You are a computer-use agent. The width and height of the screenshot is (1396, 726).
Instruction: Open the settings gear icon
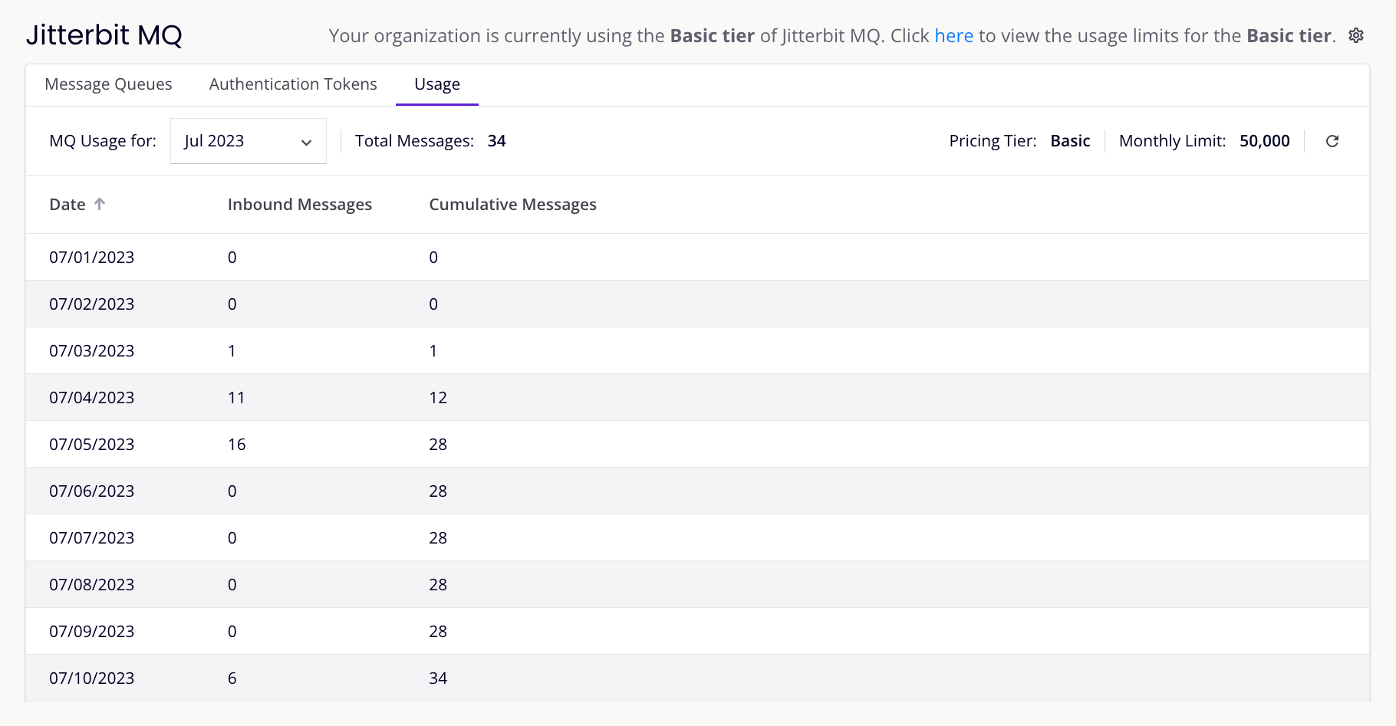coord(1356,35)
